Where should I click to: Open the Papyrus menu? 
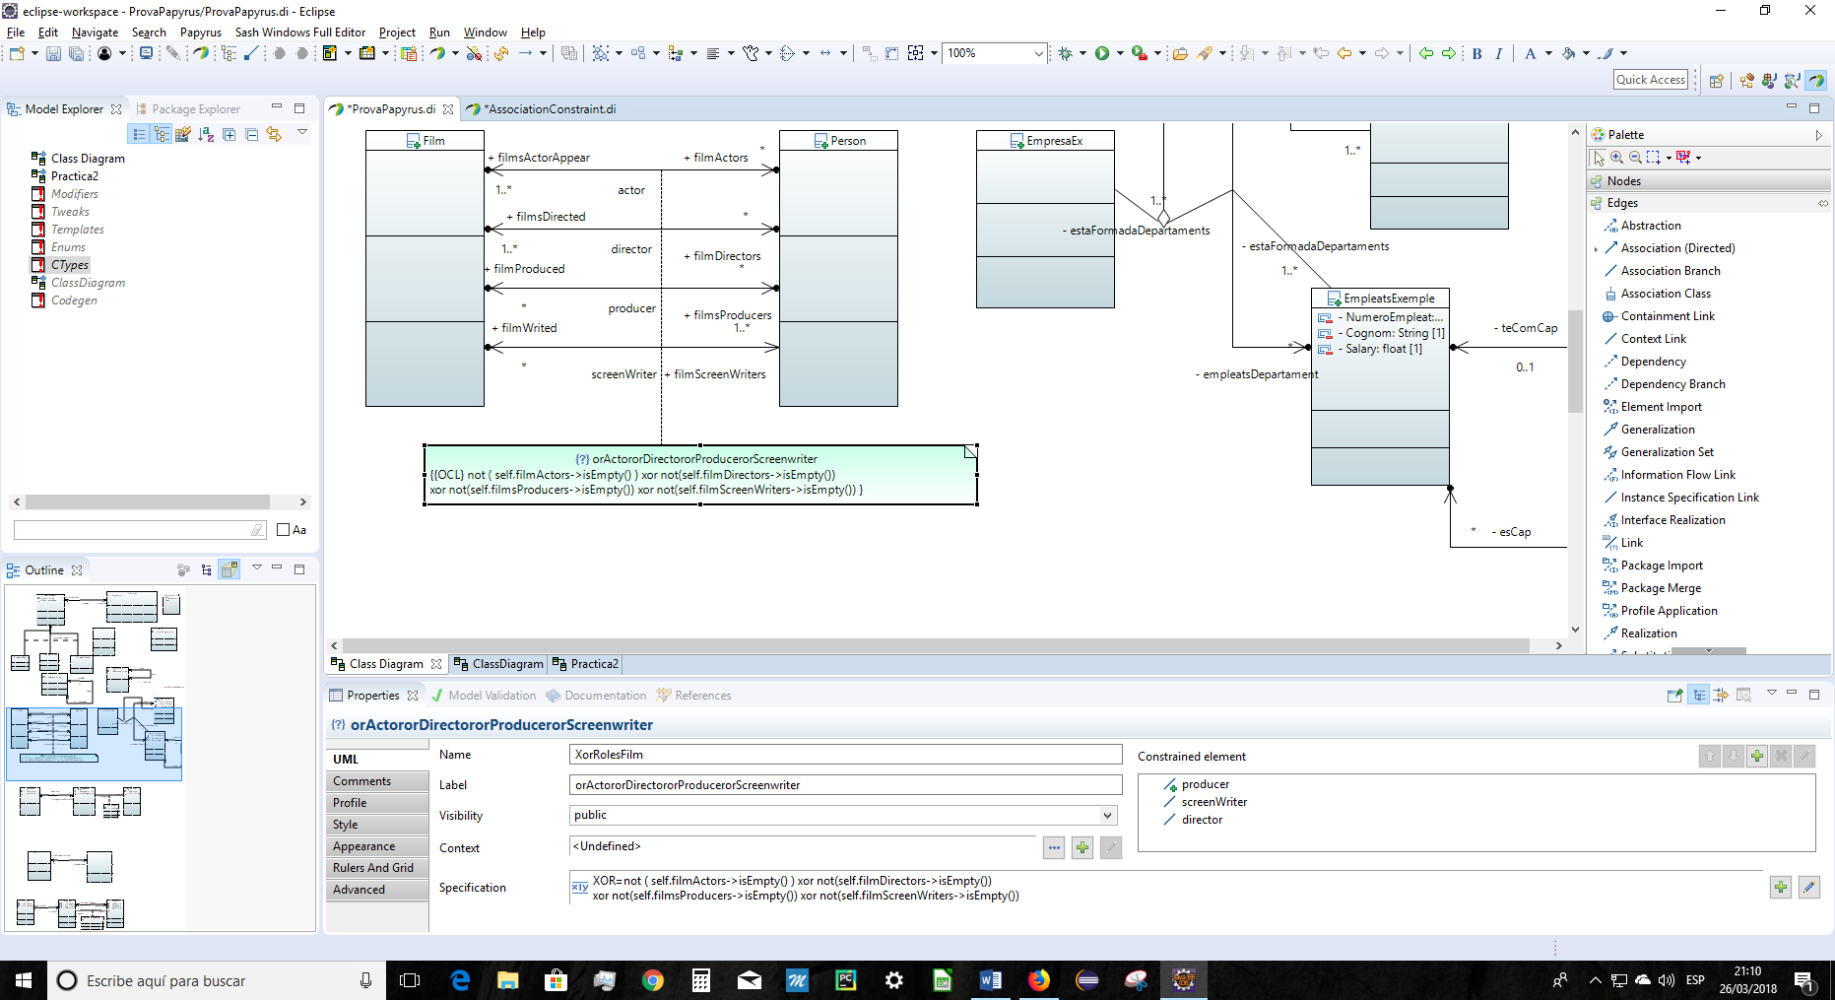(x=201, y=33)
